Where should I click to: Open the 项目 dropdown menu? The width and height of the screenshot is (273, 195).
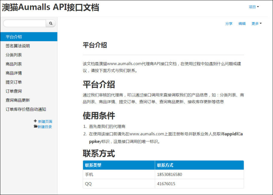coord(254,7)
